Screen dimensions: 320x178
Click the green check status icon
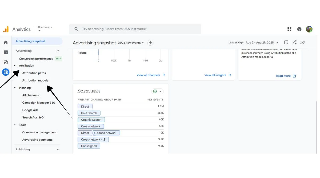[155, 91]
